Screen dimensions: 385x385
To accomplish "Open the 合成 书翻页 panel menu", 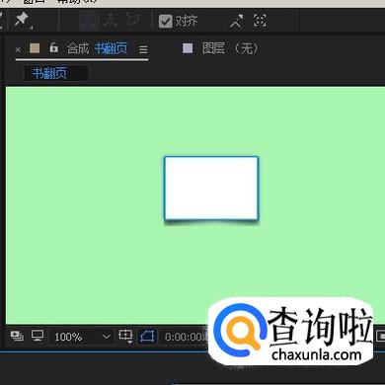I will 143,49.
